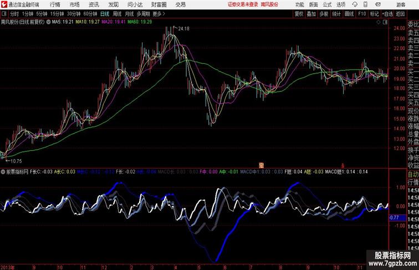Click the MA60: 19.29 label

[140, 22]
